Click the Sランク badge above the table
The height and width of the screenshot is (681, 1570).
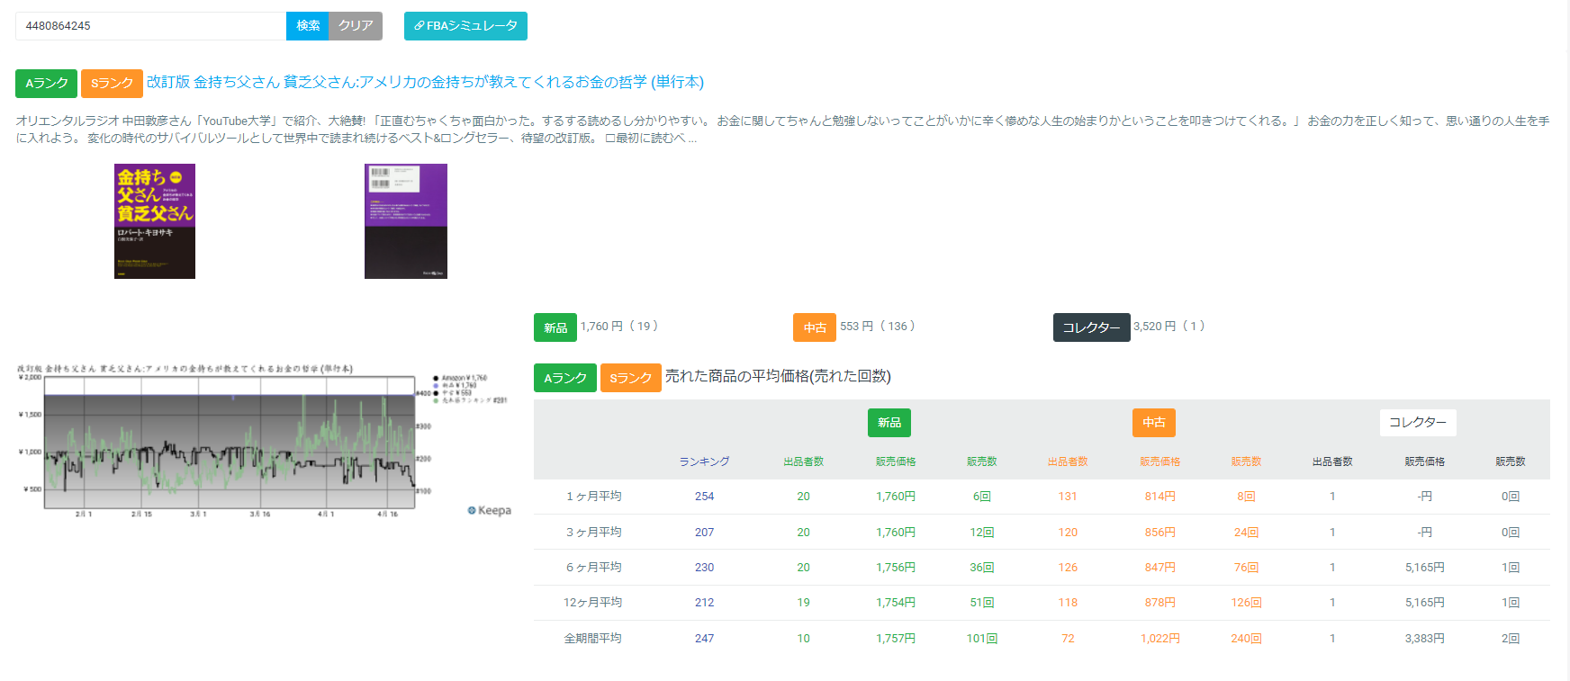(630, 378)
